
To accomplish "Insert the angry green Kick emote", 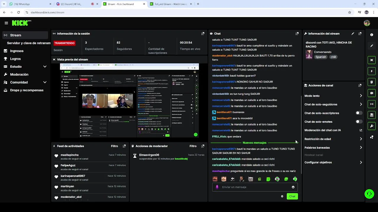I will click(259, 179).
